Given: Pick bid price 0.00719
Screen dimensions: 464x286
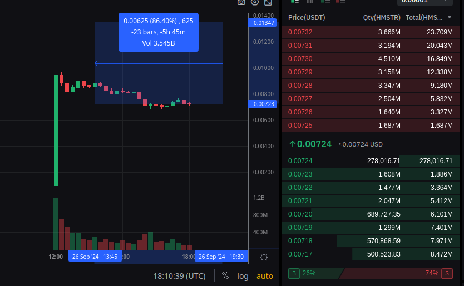Looking at the screenshot, I should tap(300, 227).
